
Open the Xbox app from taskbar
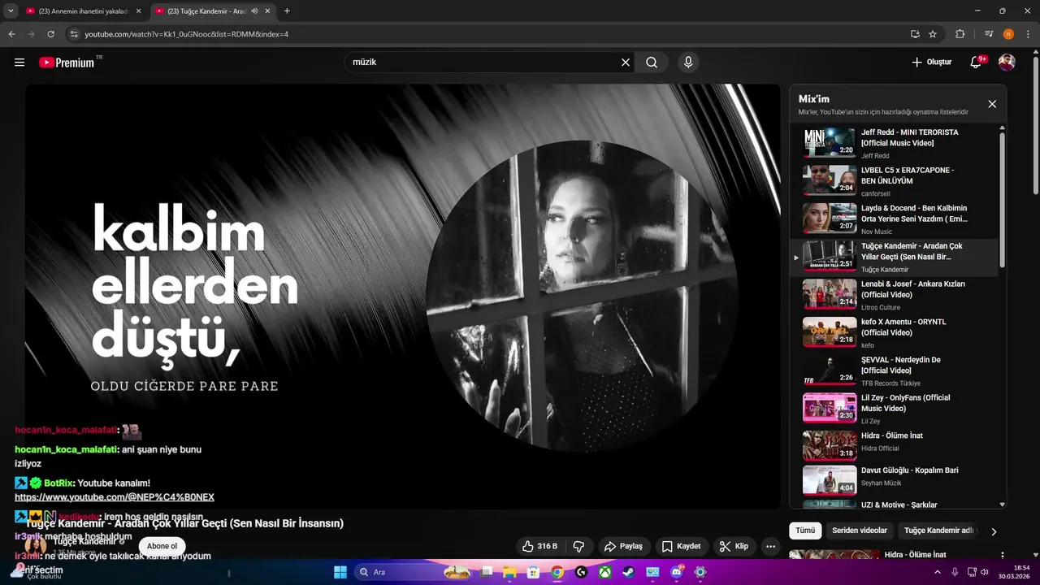(x=604, y=572)
